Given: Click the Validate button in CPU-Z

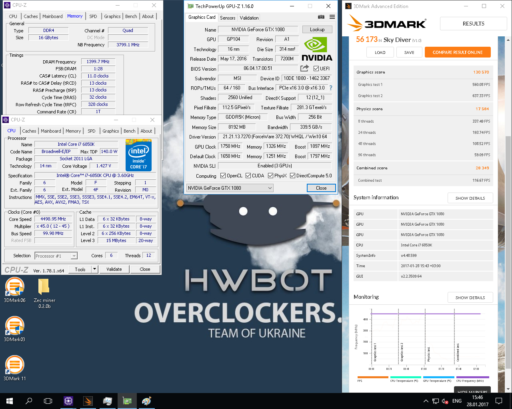Looking at the screenshot, I should (114, 269).
